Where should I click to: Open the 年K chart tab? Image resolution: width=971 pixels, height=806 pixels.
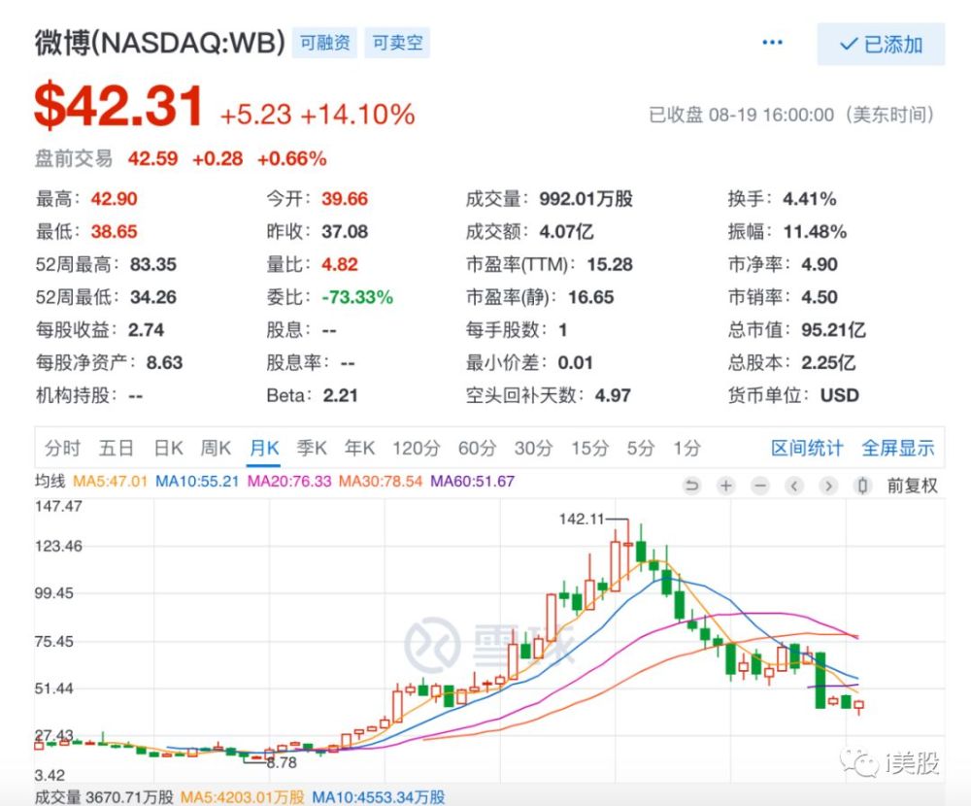click(360, 448)
